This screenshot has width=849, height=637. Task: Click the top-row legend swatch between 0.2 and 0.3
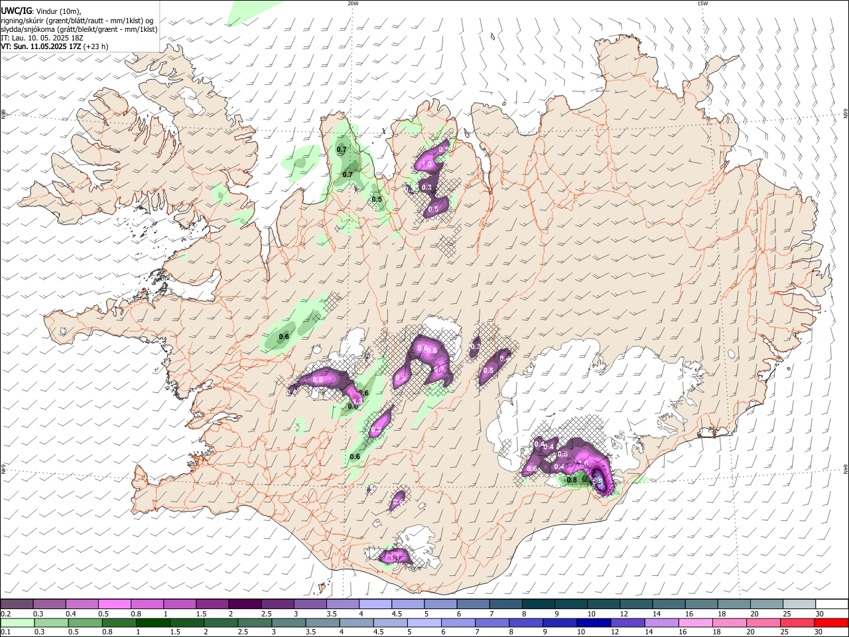click(17, 604)
